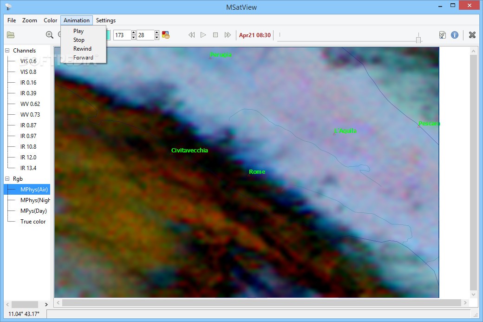Image resolution: width=483 pixels, height=322 pixels.
Task: Open the File menu
Action: pos(12,20)
